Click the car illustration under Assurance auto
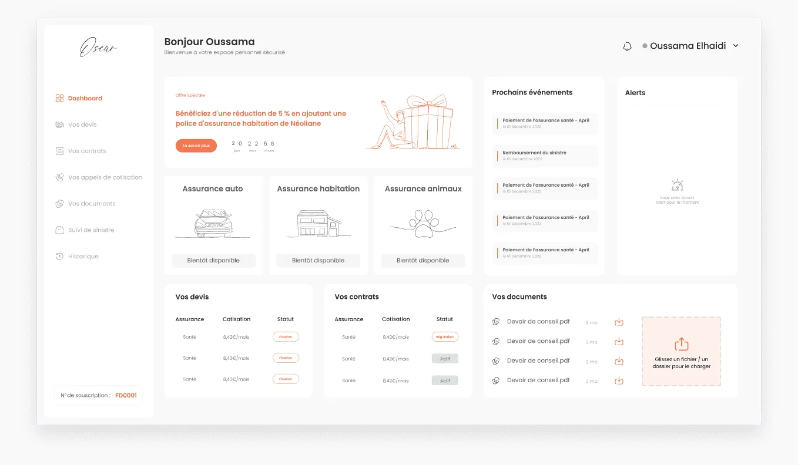Screen dimensions: 798x465 (213, 224)
